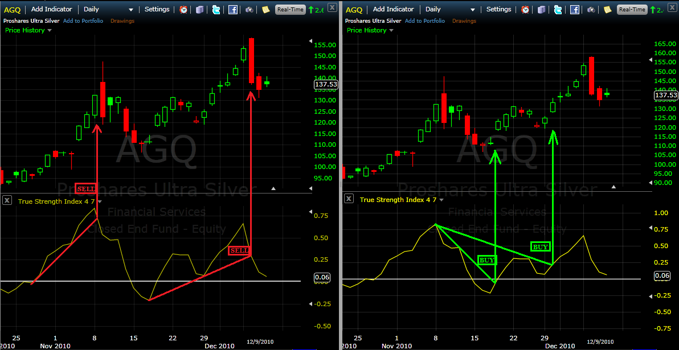The image size is (679, 350).
Task: Click the scale arrow beside 155.00 in left chart
Action: (310, 41)
